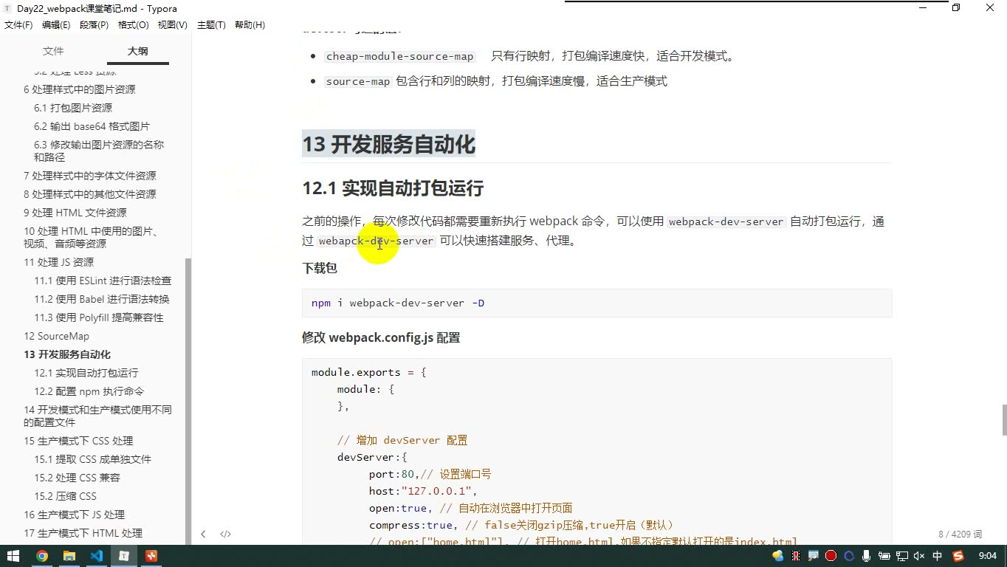Click the word count 8 / 4209 词
Screen dimensions: 1007x567
[x=960, y=534]
